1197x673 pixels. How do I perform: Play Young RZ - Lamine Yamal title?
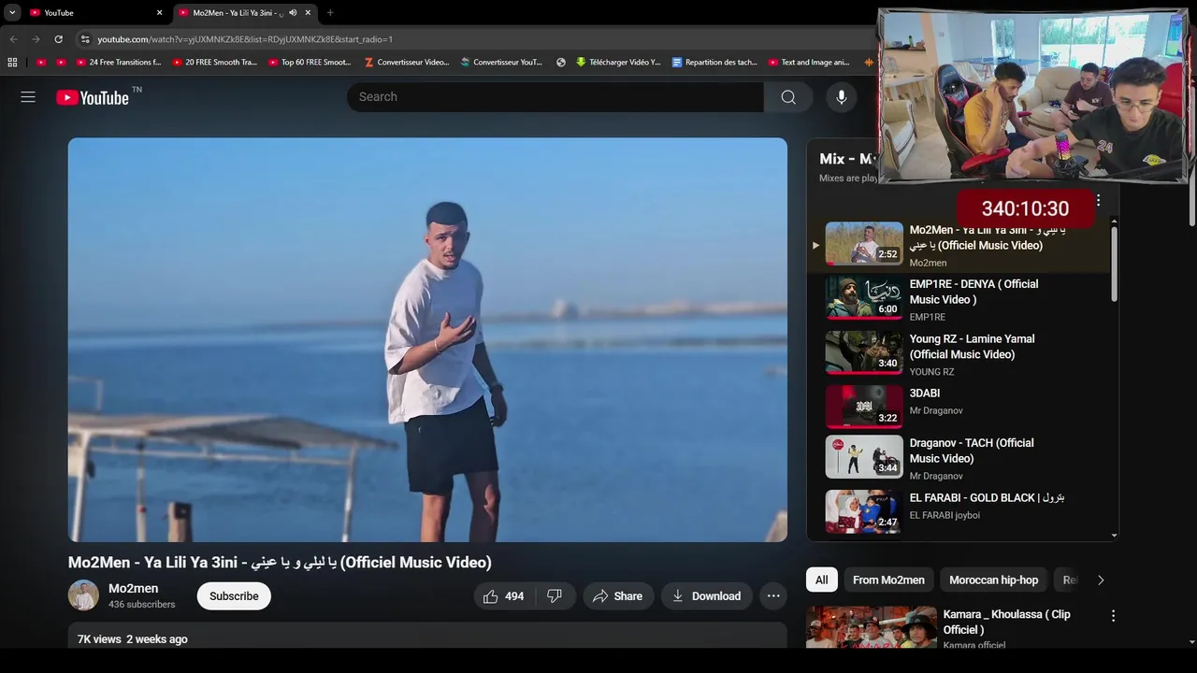pos(972,347)
